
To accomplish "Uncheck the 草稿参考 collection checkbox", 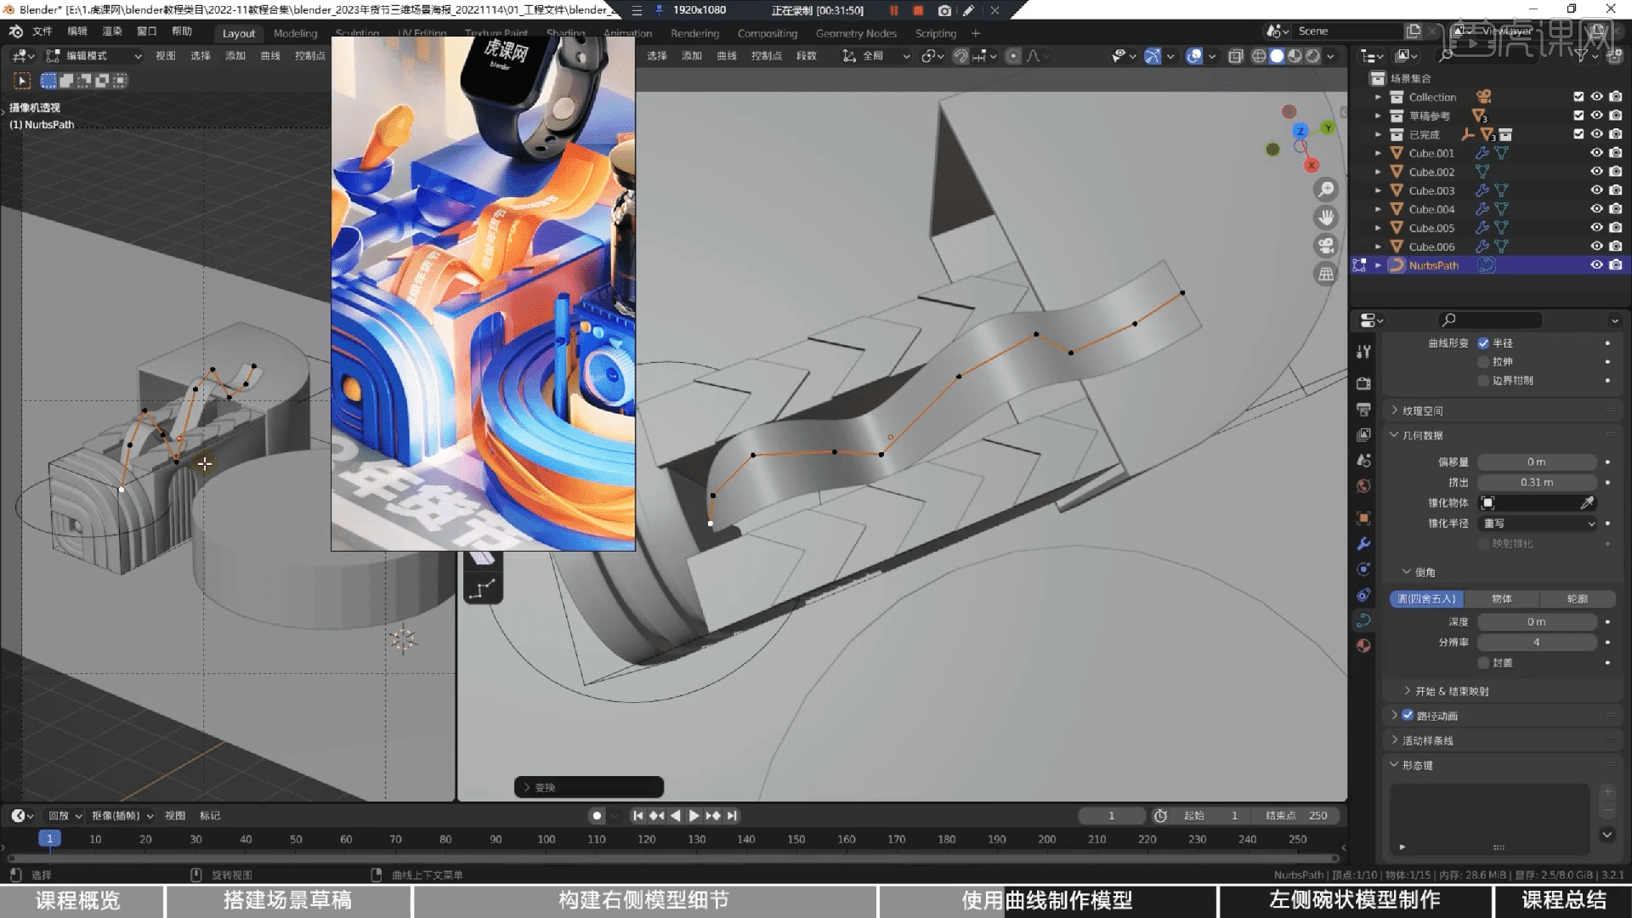I will [x=1578, y=116].
